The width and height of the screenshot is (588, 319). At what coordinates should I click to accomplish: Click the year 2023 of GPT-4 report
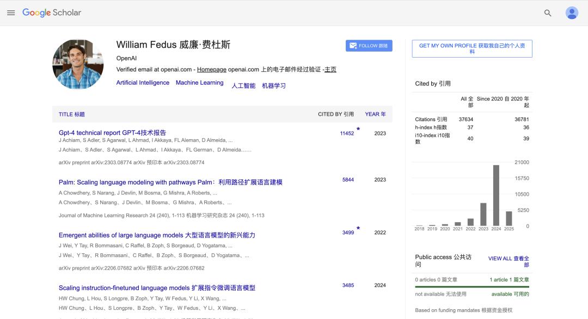point(380,133)
